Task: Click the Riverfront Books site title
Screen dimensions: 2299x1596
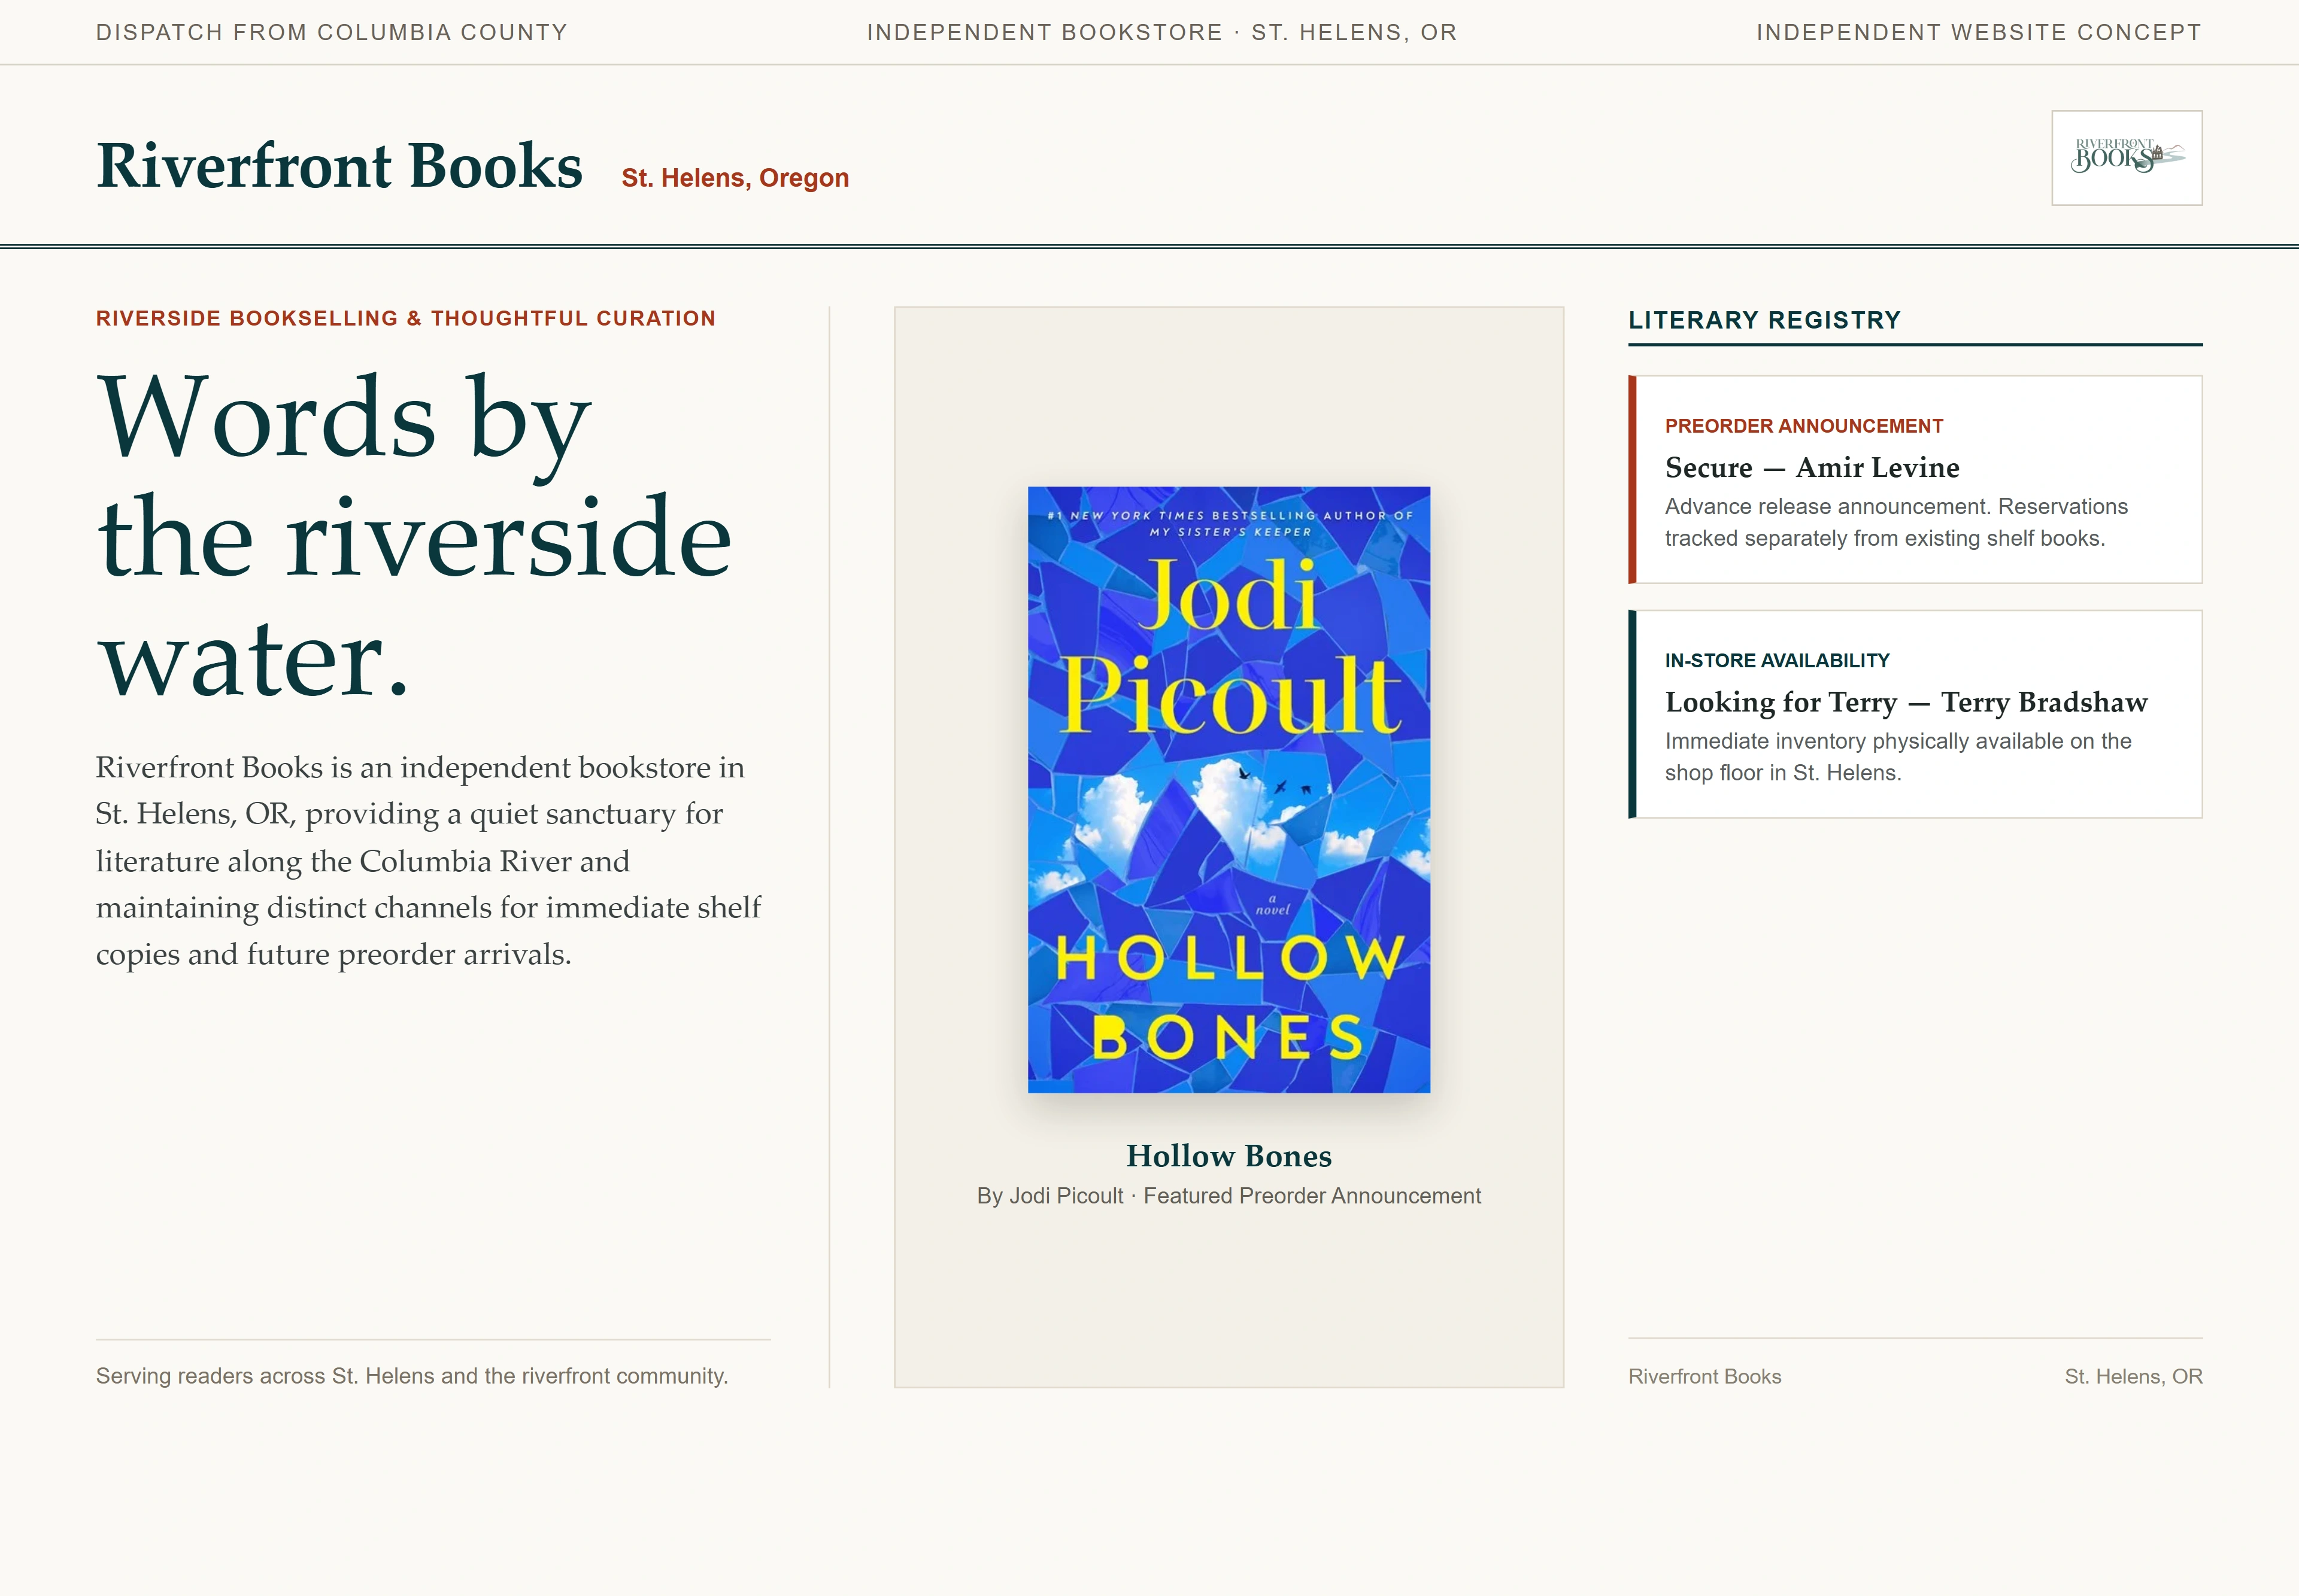Action: 339,165
